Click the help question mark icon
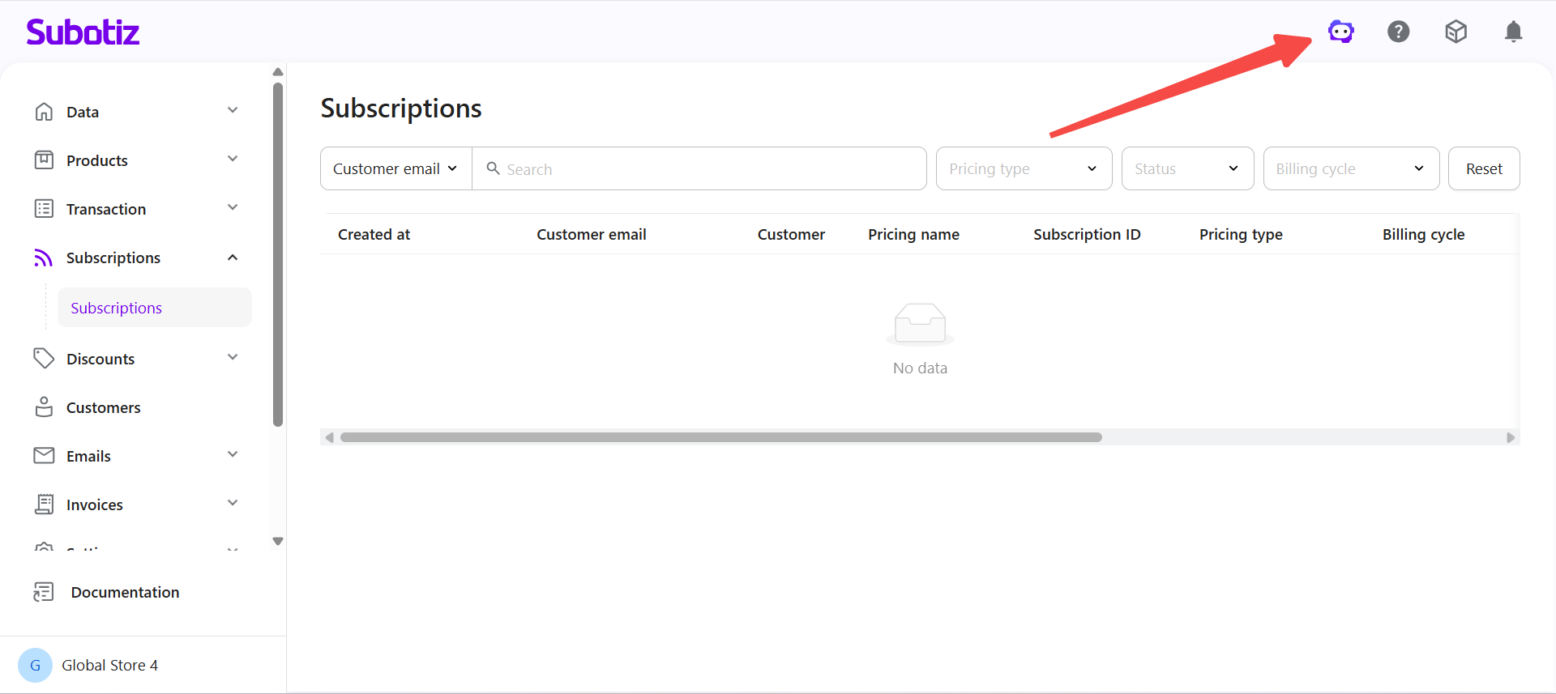Screen dimensions: 1556x694 pyautogui.click(x=1398, y=32)
